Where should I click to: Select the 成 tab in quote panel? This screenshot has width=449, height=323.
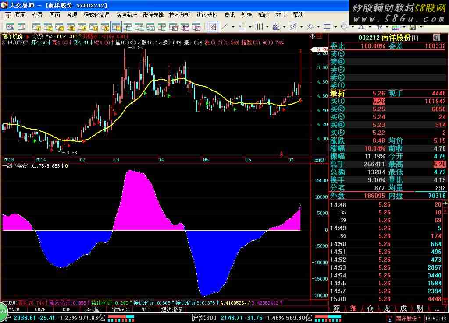click(x=403, y=309)
